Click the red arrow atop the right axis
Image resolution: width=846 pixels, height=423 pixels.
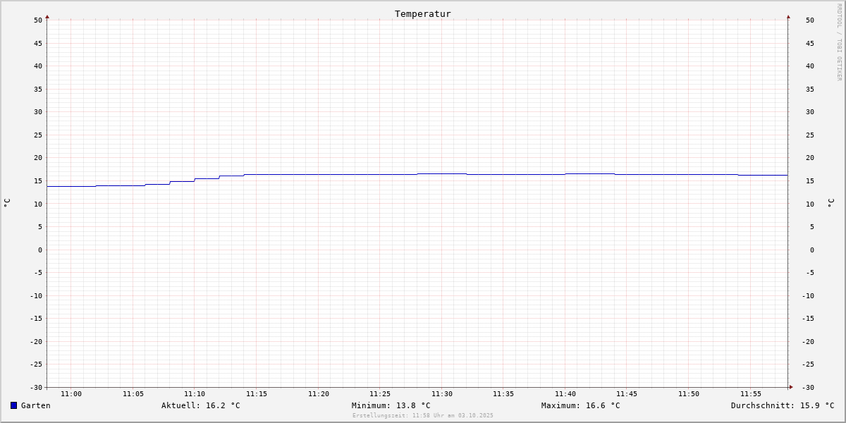click(788, 16)
